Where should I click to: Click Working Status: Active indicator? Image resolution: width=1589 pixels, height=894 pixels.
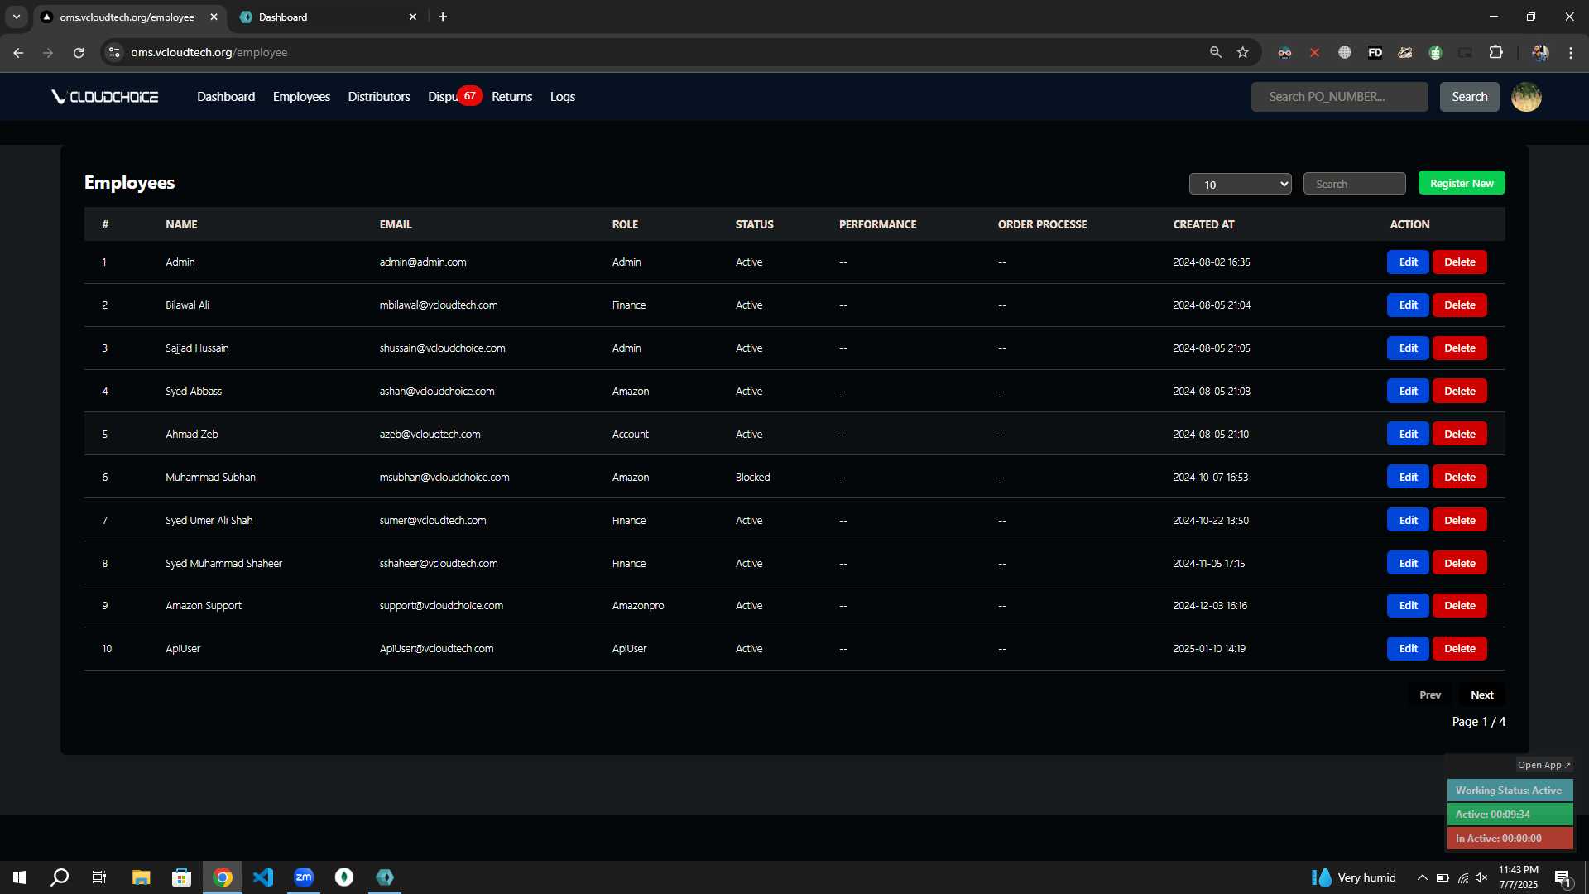coord(1509,791)
